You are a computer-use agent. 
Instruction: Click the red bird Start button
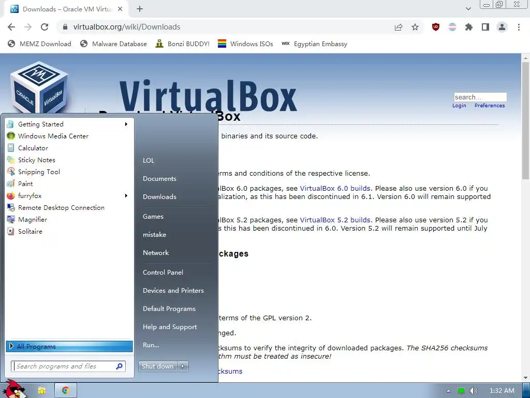pos(15,389)
